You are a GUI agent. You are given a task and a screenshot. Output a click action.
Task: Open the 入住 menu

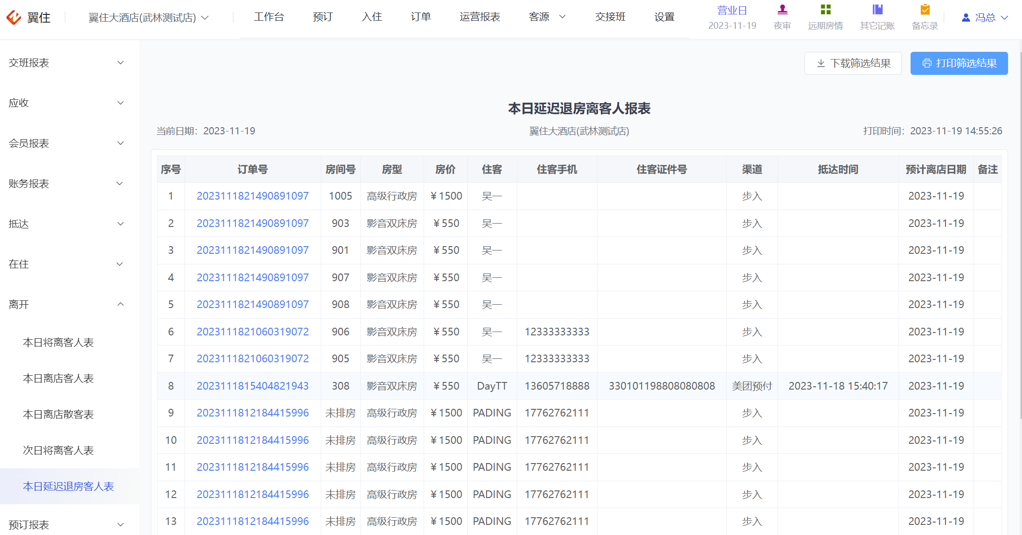[372, 17]
